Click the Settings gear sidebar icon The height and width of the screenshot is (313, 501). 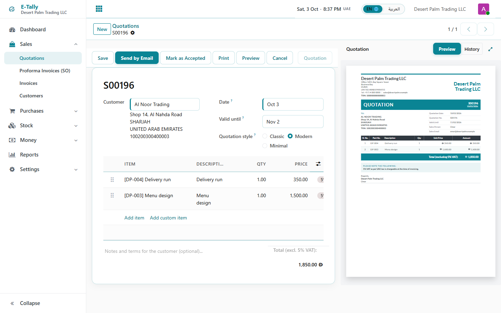(12, 169)
